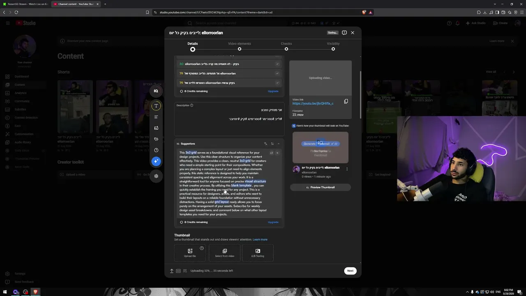
Task: Open the Learn more thumbnail link
Action: (x=260, y=240)
